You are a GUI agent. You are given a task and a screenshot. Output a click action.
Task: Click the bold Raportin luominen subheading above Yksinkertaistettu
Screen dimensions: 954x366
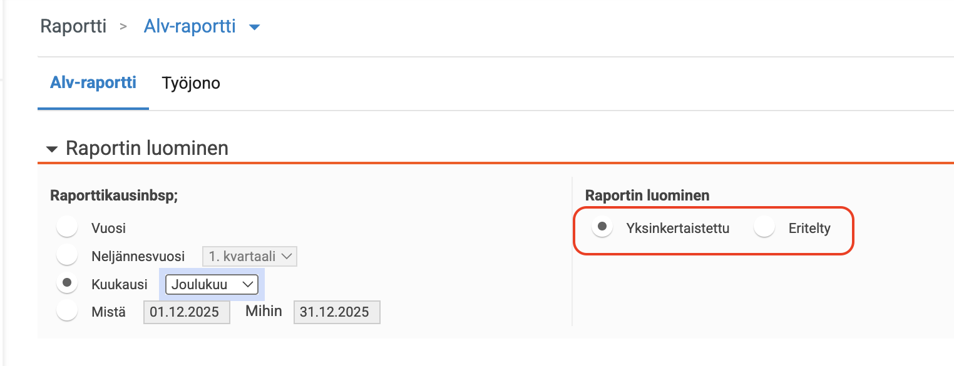click(647, 195)
